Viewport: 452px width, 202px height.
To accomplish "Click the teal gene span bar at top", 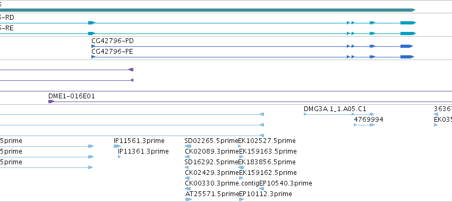I will [208, 10].
